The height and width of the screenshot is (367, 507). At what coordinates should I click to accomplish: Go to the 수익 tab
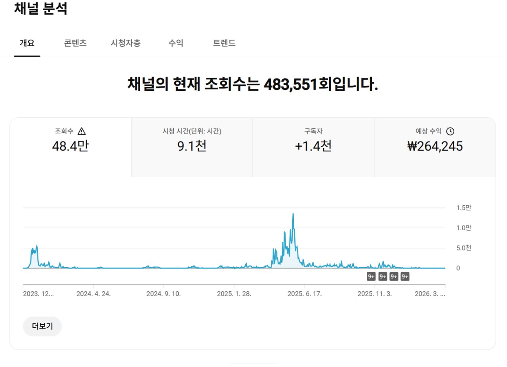[175, 43]
